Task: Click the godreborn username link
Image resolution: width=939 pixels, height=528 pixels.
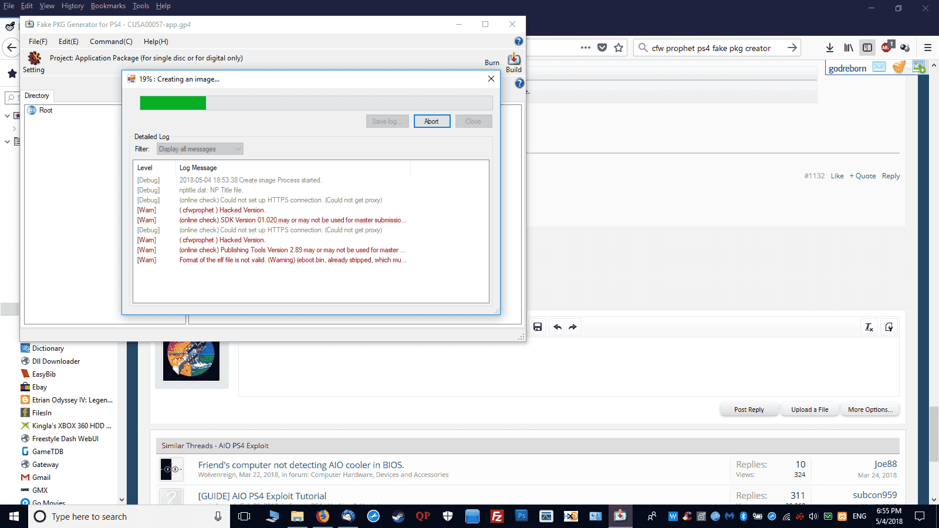Action: (x=847, y=68)
